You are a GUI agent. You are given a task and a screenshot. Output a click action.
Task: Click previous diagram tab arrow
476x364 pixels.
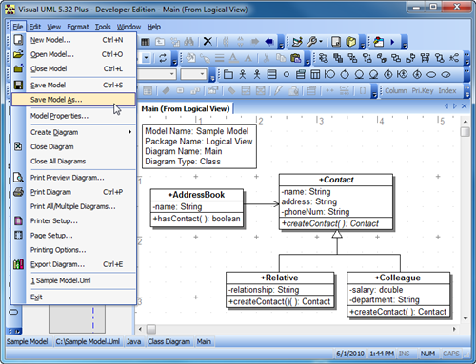tap(446, 106)
